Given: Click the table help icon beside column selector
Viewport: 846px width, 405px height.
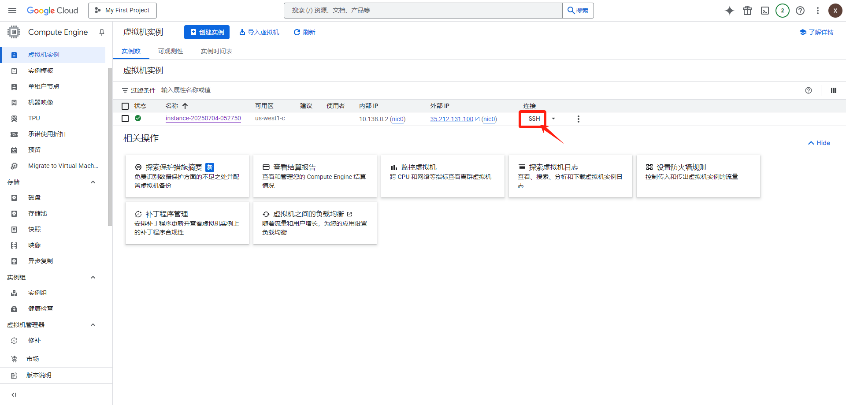Looking at the screenshot, I should pos(809,90).
